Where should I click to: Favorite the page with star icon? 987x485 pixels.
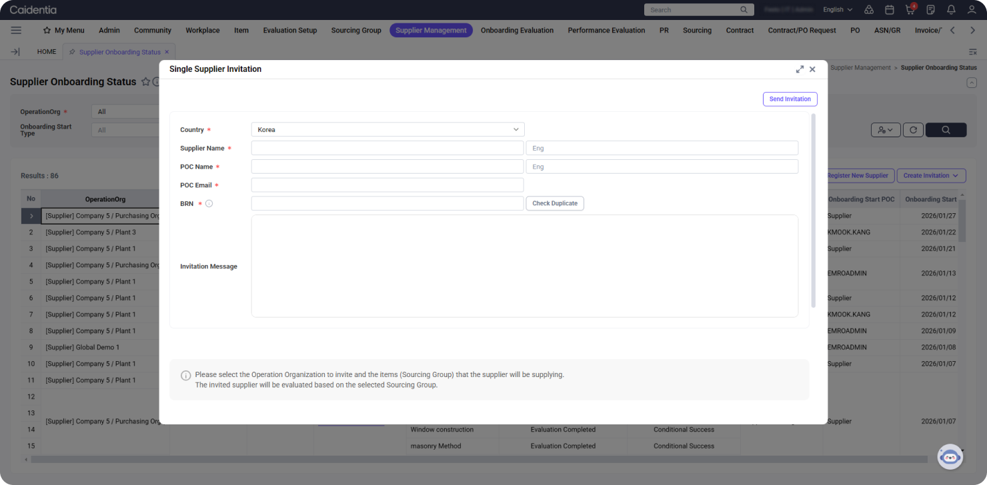pyautogui.click(x=145, y=82)
